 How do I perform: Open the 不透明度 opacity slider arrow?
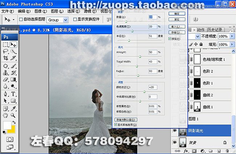point(232,36)
